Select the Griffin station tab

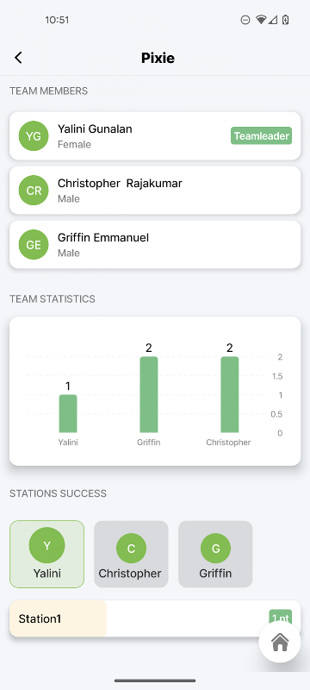click(215, 554)
